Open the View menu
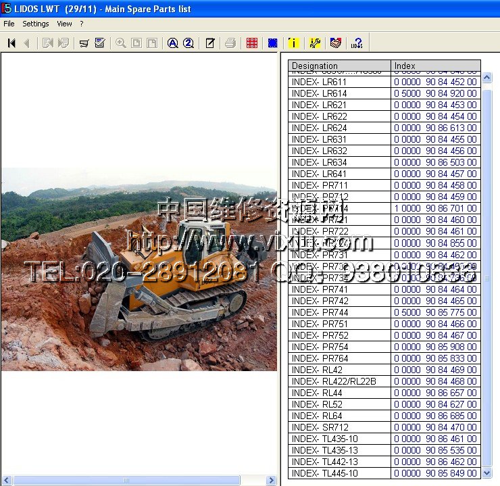 pyautogui.click(x=64, y=24)
